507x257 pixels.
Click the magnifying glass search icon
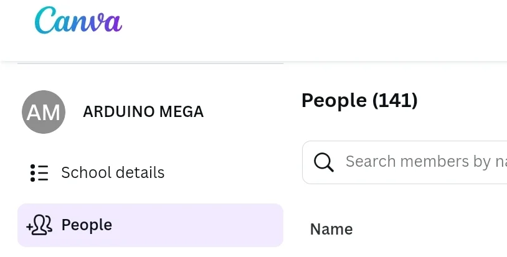pos(324,162)
